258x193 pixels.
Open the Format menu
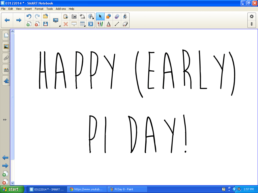pos(39,9)
